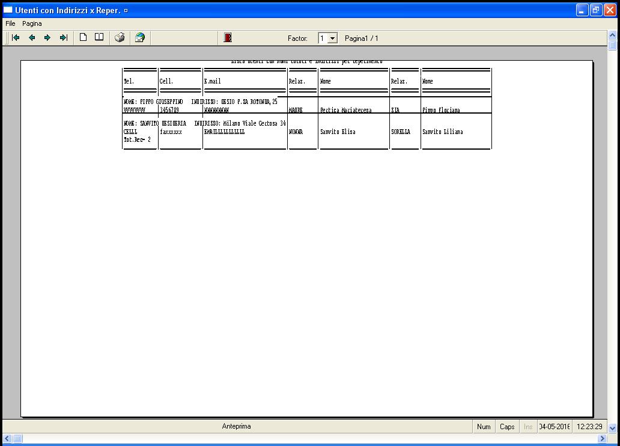Image resolution: width=620 pixels, height=446 pixels.
Task: Click the 'Pagina1 / 1' page indicator
Action: point(362,38)
